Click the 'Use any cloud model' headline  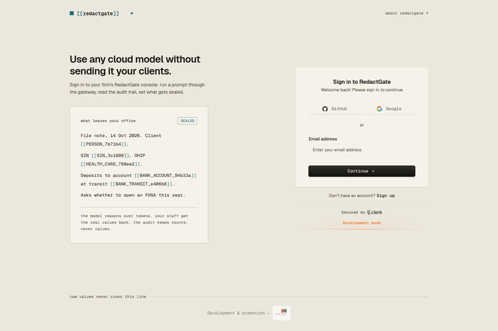point(135,65)
